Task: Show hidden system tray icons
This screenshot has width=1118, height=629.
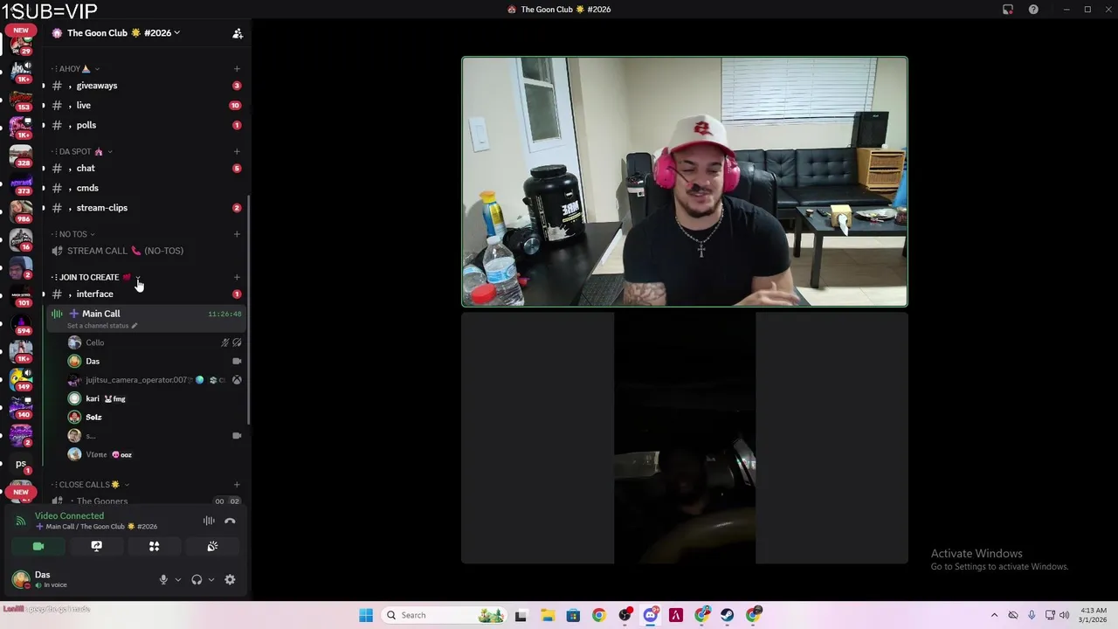Action: pyautogui.click(x=994, y=615)
